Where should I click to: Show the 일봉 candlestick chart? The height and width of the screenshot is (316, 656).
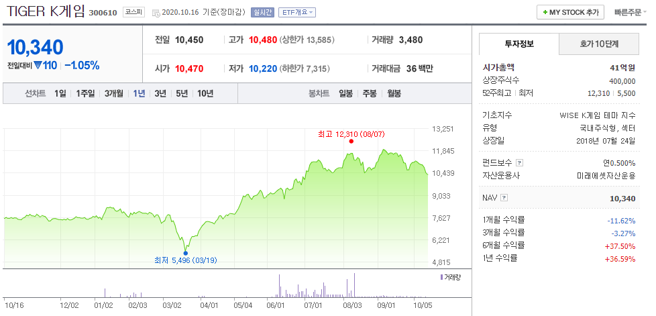[346, 94]
